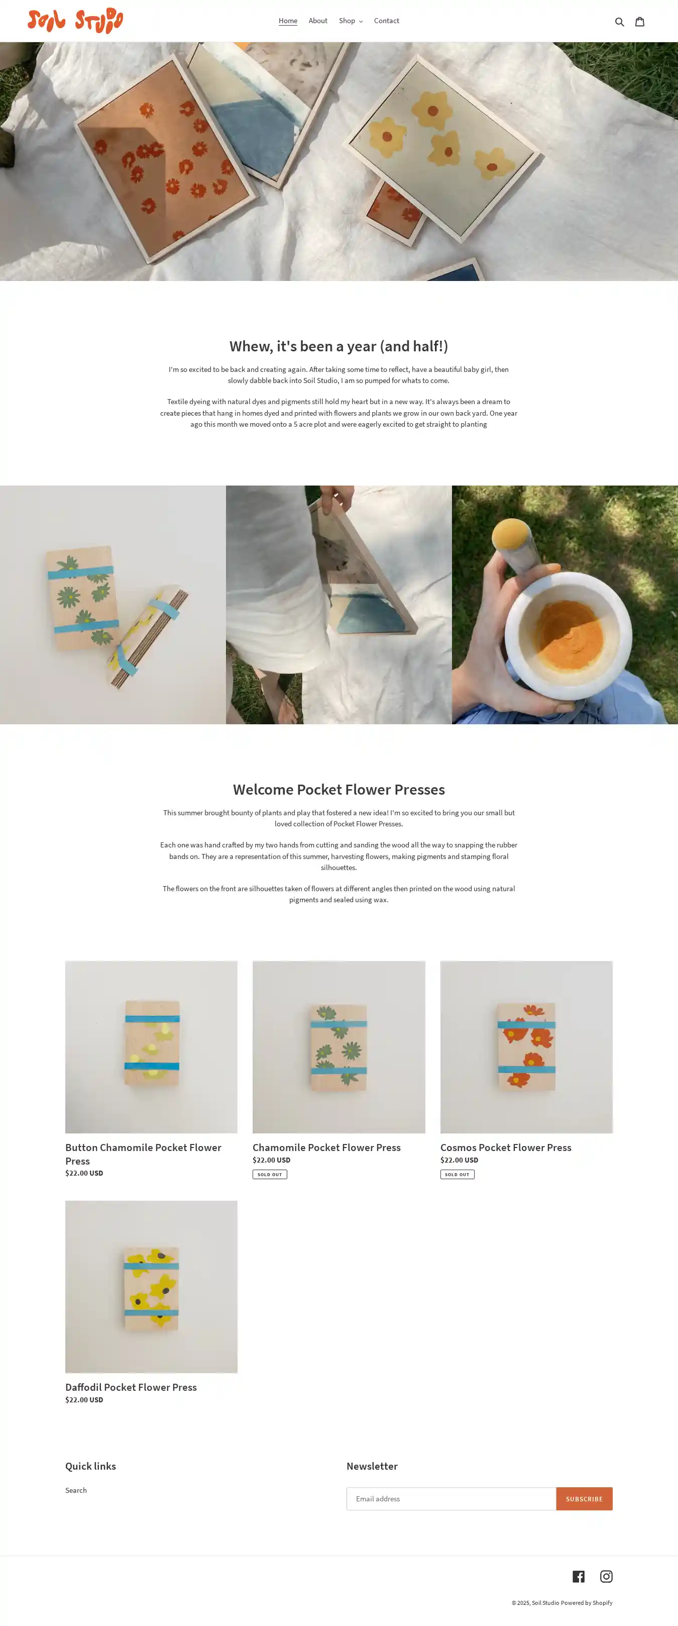Open the search magnifier icon in header
Screen dimensions: 678x1626
tap(619, 22)
